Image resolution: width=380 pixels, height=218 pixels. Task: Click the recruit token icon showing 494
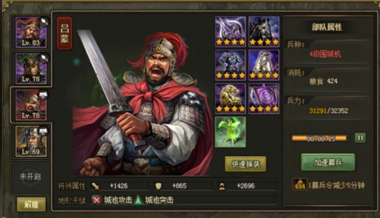(300, 184)
